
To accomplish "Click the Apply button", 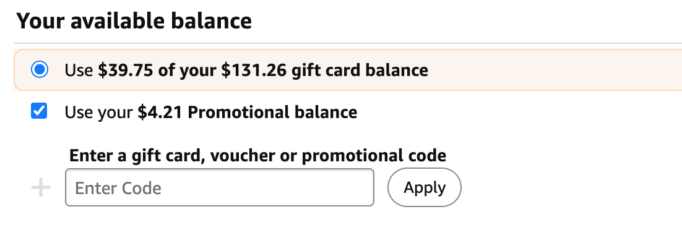I will pos(425,187).
